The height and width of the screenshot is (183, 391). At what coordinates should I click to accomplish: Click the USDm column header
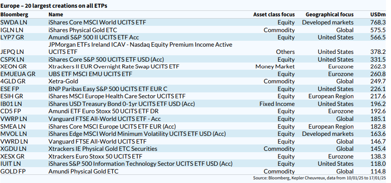(x=378, y=14)
